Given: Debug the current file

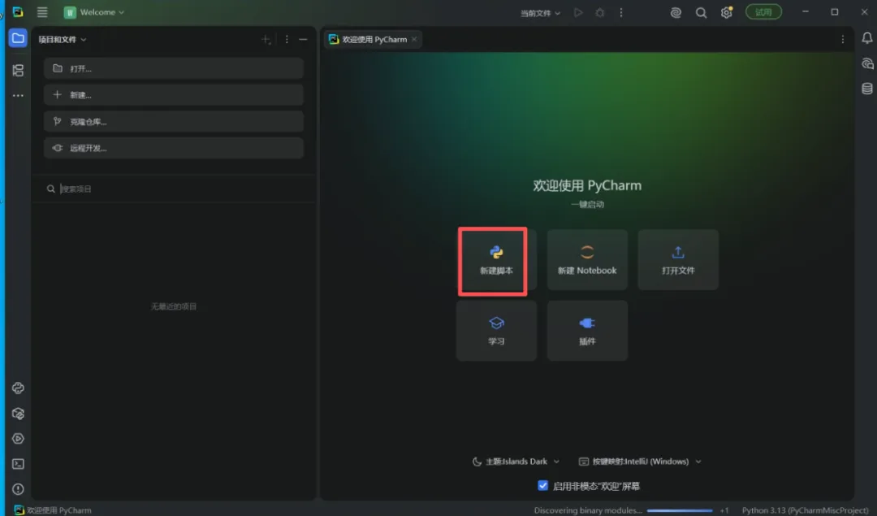Looking at the screenshot, I should (x=599, y=12).
